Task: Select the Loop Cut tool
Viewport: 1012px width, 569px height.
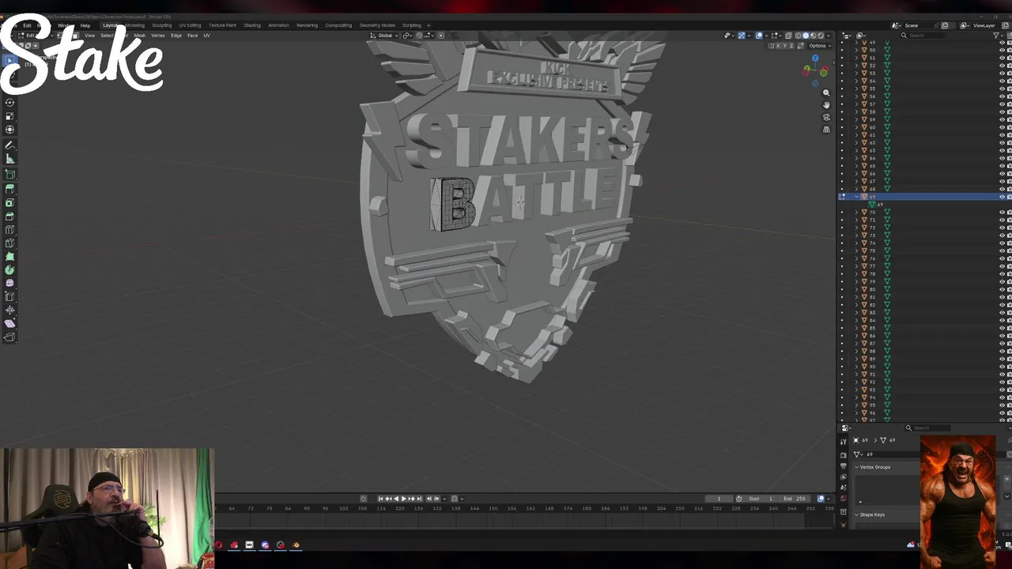Action: coord(9,230)
